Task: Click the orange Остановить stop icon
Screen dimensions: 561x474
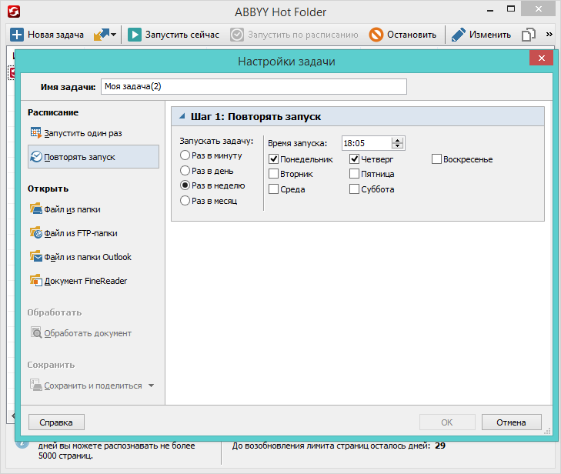Action: pyautogui.click(x=376, y=35)
